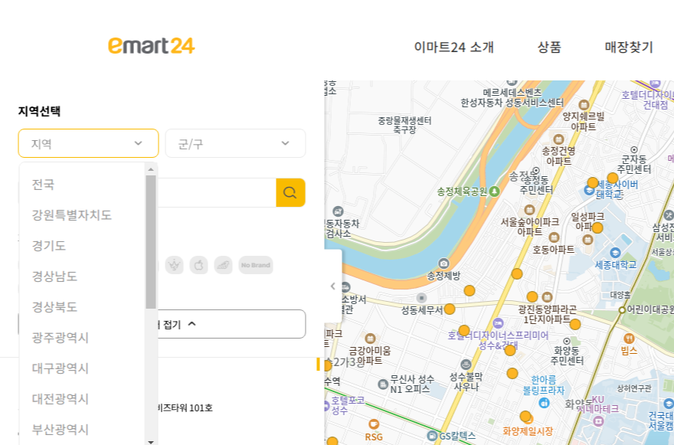Open the 매장찾기 menu
Viewport: 674px width, 445px height.
pos(629,47)
